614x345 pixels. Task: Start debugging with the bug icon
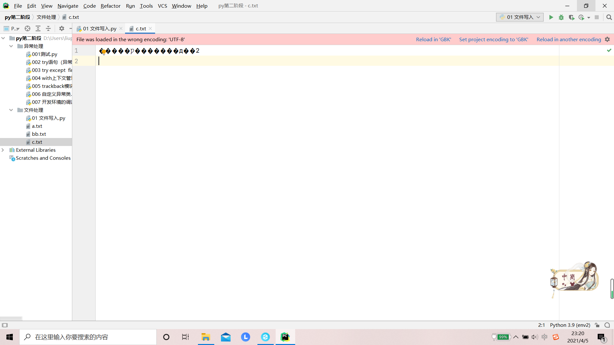(x=561, y=17)
